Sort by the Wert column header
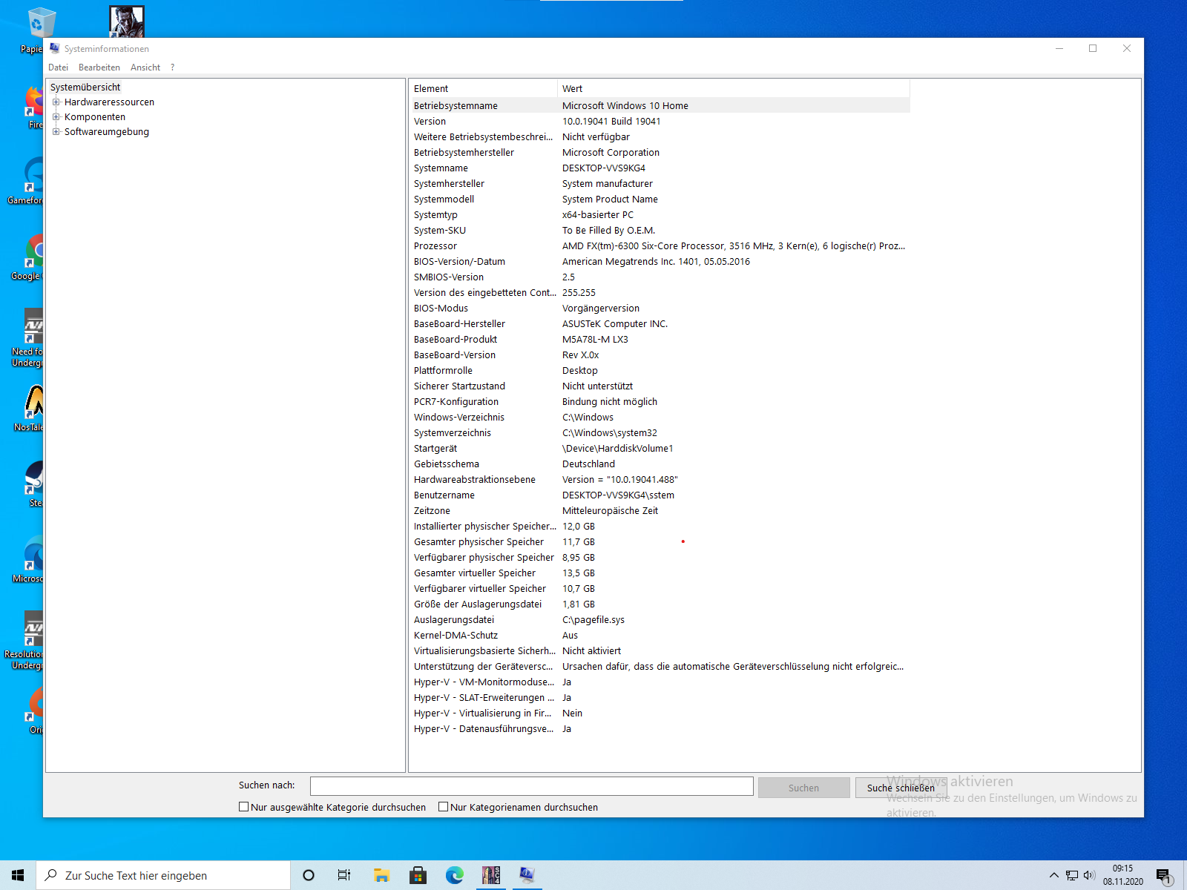The image size is (1187, 890). [x=734, y=88]
